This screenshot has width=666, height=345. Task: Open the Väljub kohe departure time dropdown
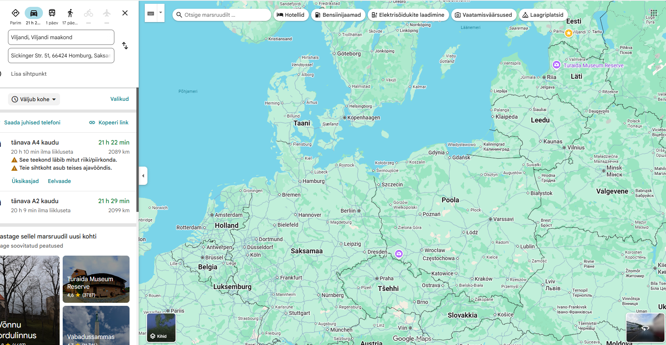tap(34, 99)
